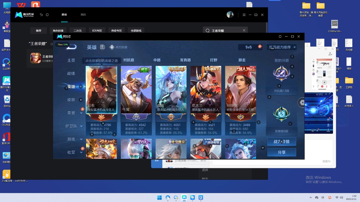Expand the 护卫队 sidebar section
The height and width of the screenshot is (202, 360).
pos(81,126)
